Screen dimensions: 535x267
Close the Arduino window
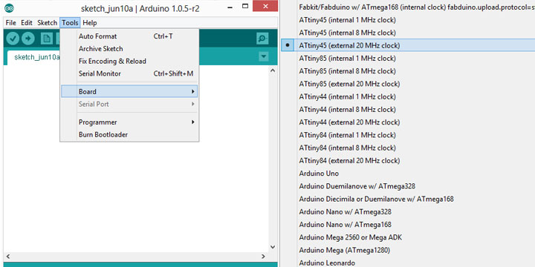[265, 6]
